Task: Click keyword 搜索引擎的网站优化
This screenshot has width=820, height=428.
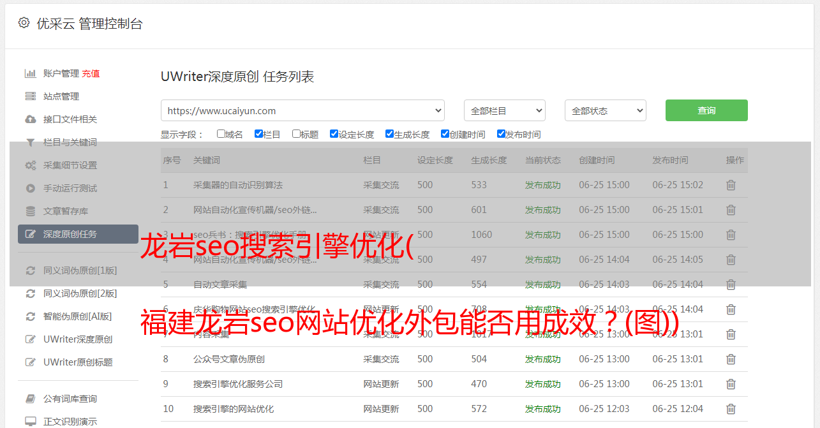Action: tap(234, 409)
